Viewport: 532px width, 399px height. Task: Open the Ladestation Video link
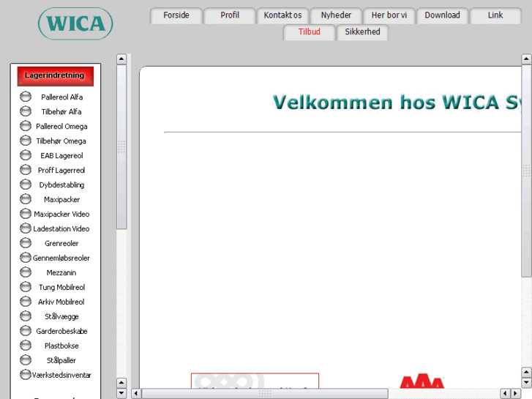pos(61,228)
